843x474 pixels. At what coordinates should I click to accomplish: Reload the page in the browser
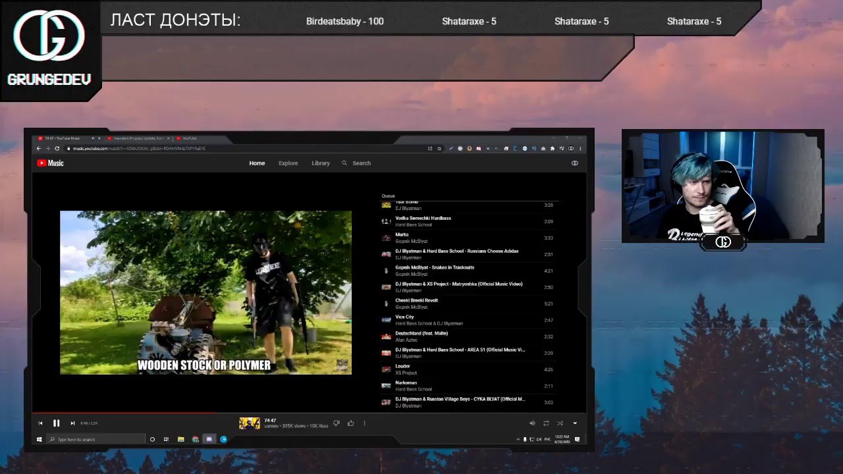pyautogui.click(x=57, y=148)
